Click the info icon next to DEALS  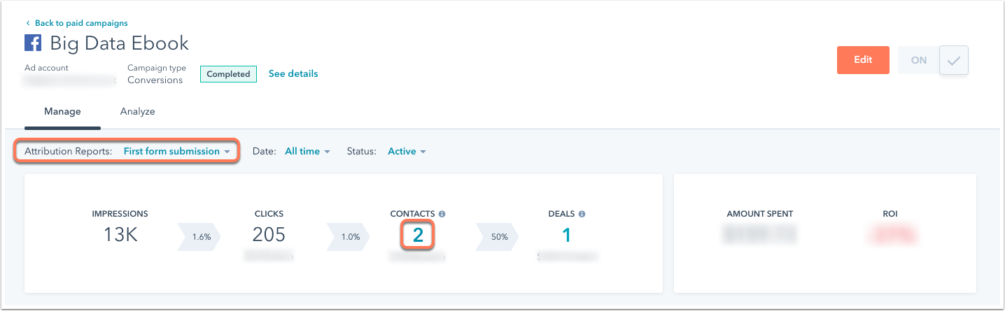click(x=582, y=214)
